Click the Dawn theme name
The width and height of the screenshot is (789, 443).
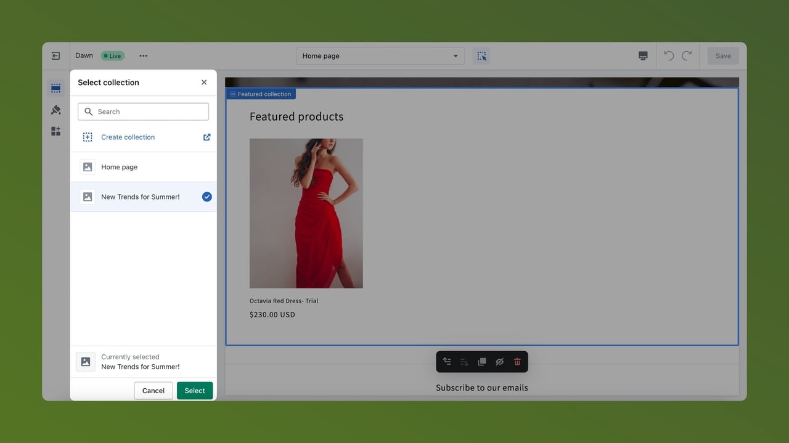pyautogui.click(x=84, y=55)
